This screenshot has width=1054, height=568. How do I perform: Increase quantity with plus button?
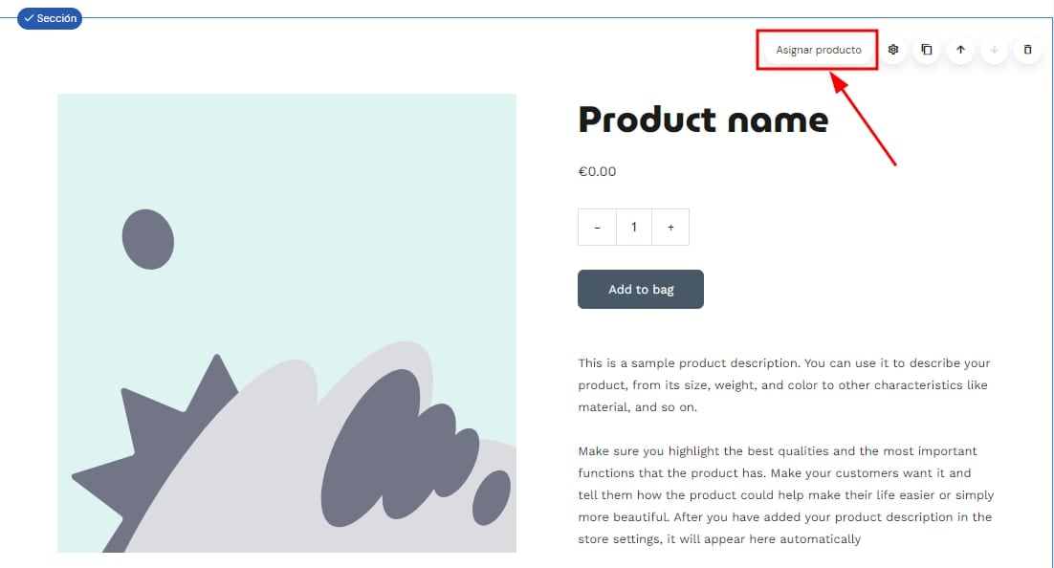click(670, 228)
